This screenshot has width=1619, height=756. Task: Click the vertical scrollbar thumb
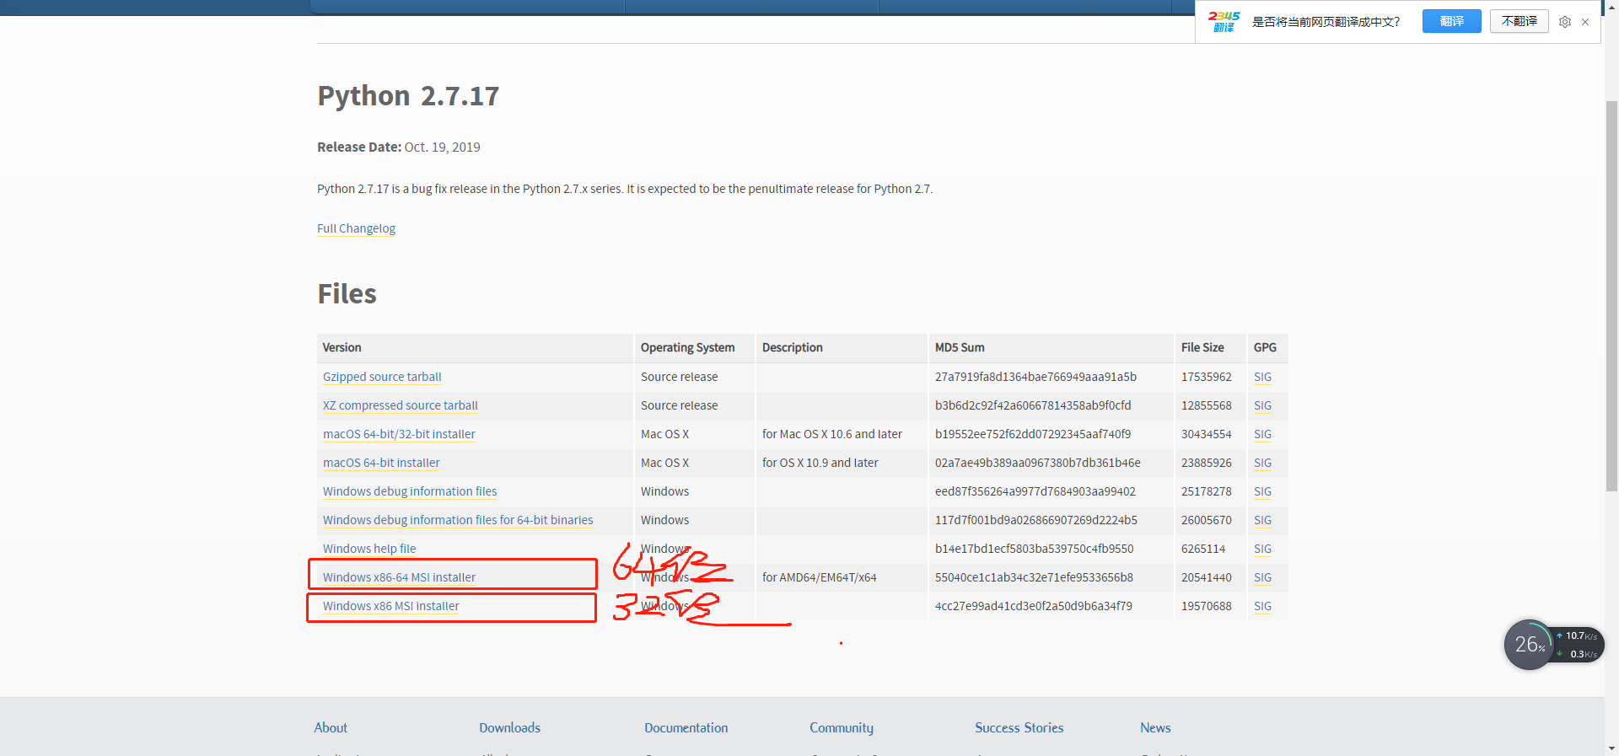(x=1611, y=295)
